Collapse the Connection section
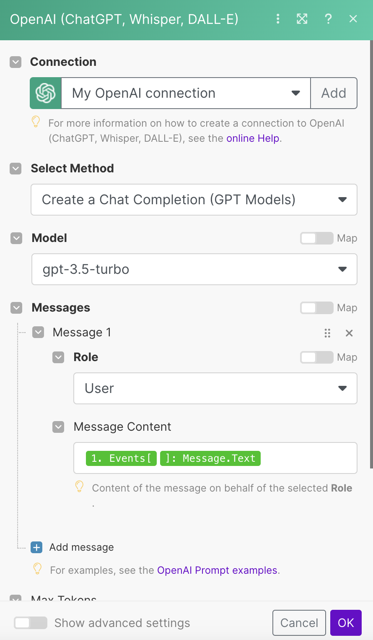Image resolution: width=373 pixels, height=640 pixels. point(16,62)
